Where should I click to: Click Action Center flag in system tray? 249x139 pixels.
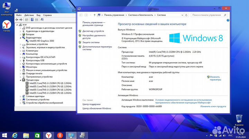coord(211,136)
